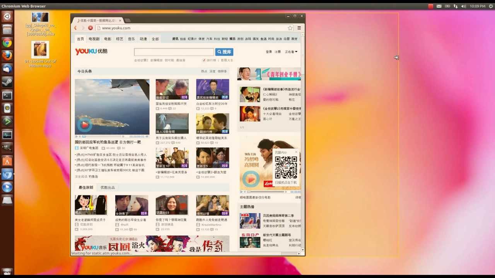Launch Firefox from the dock
This screenshot has height=278, width=495.
(x=7, y=56)
